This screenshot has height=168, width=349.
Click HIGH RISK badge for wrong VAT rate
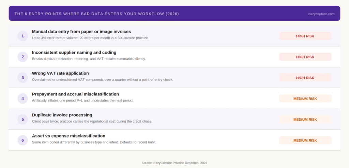click(305, 78)
